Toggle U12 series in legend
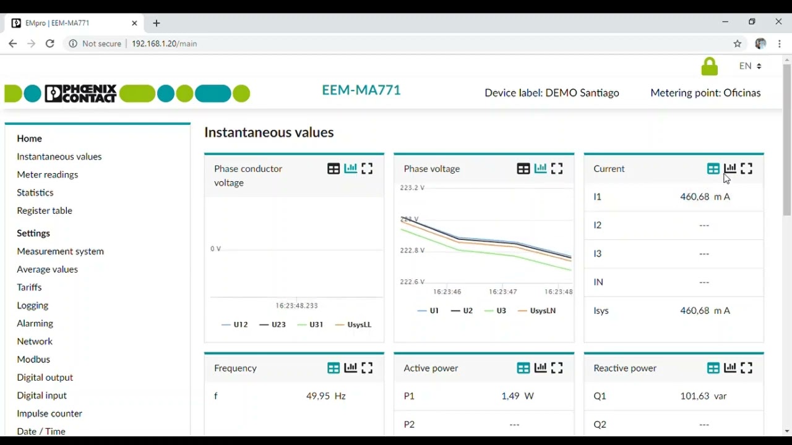Image resolution: width=792 pixels, height=445 pixels. click(x=235, y=324)
